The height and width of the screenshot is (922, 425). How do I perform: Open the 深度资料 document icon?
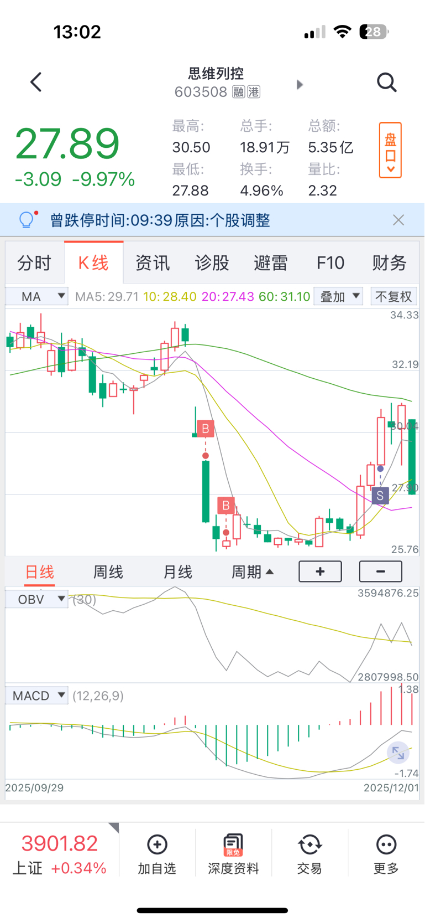pos(233,845)
